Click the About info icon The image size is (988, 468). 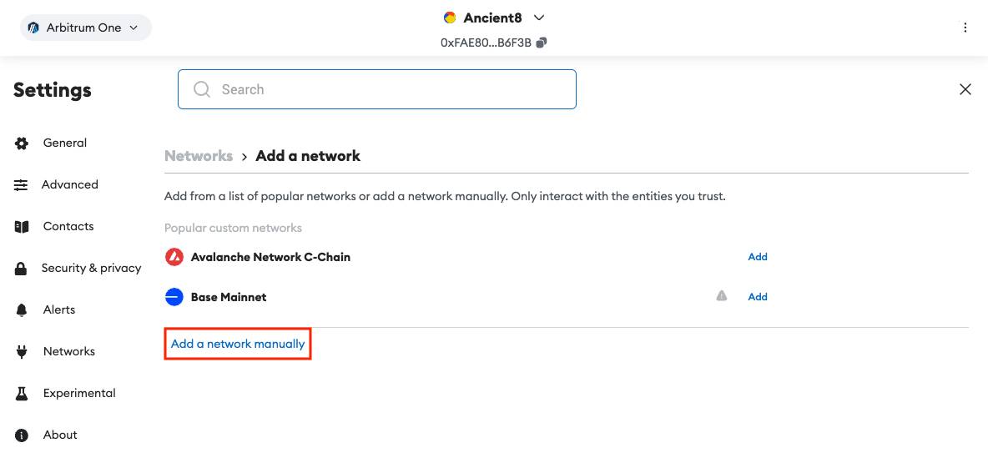[22, 435]
